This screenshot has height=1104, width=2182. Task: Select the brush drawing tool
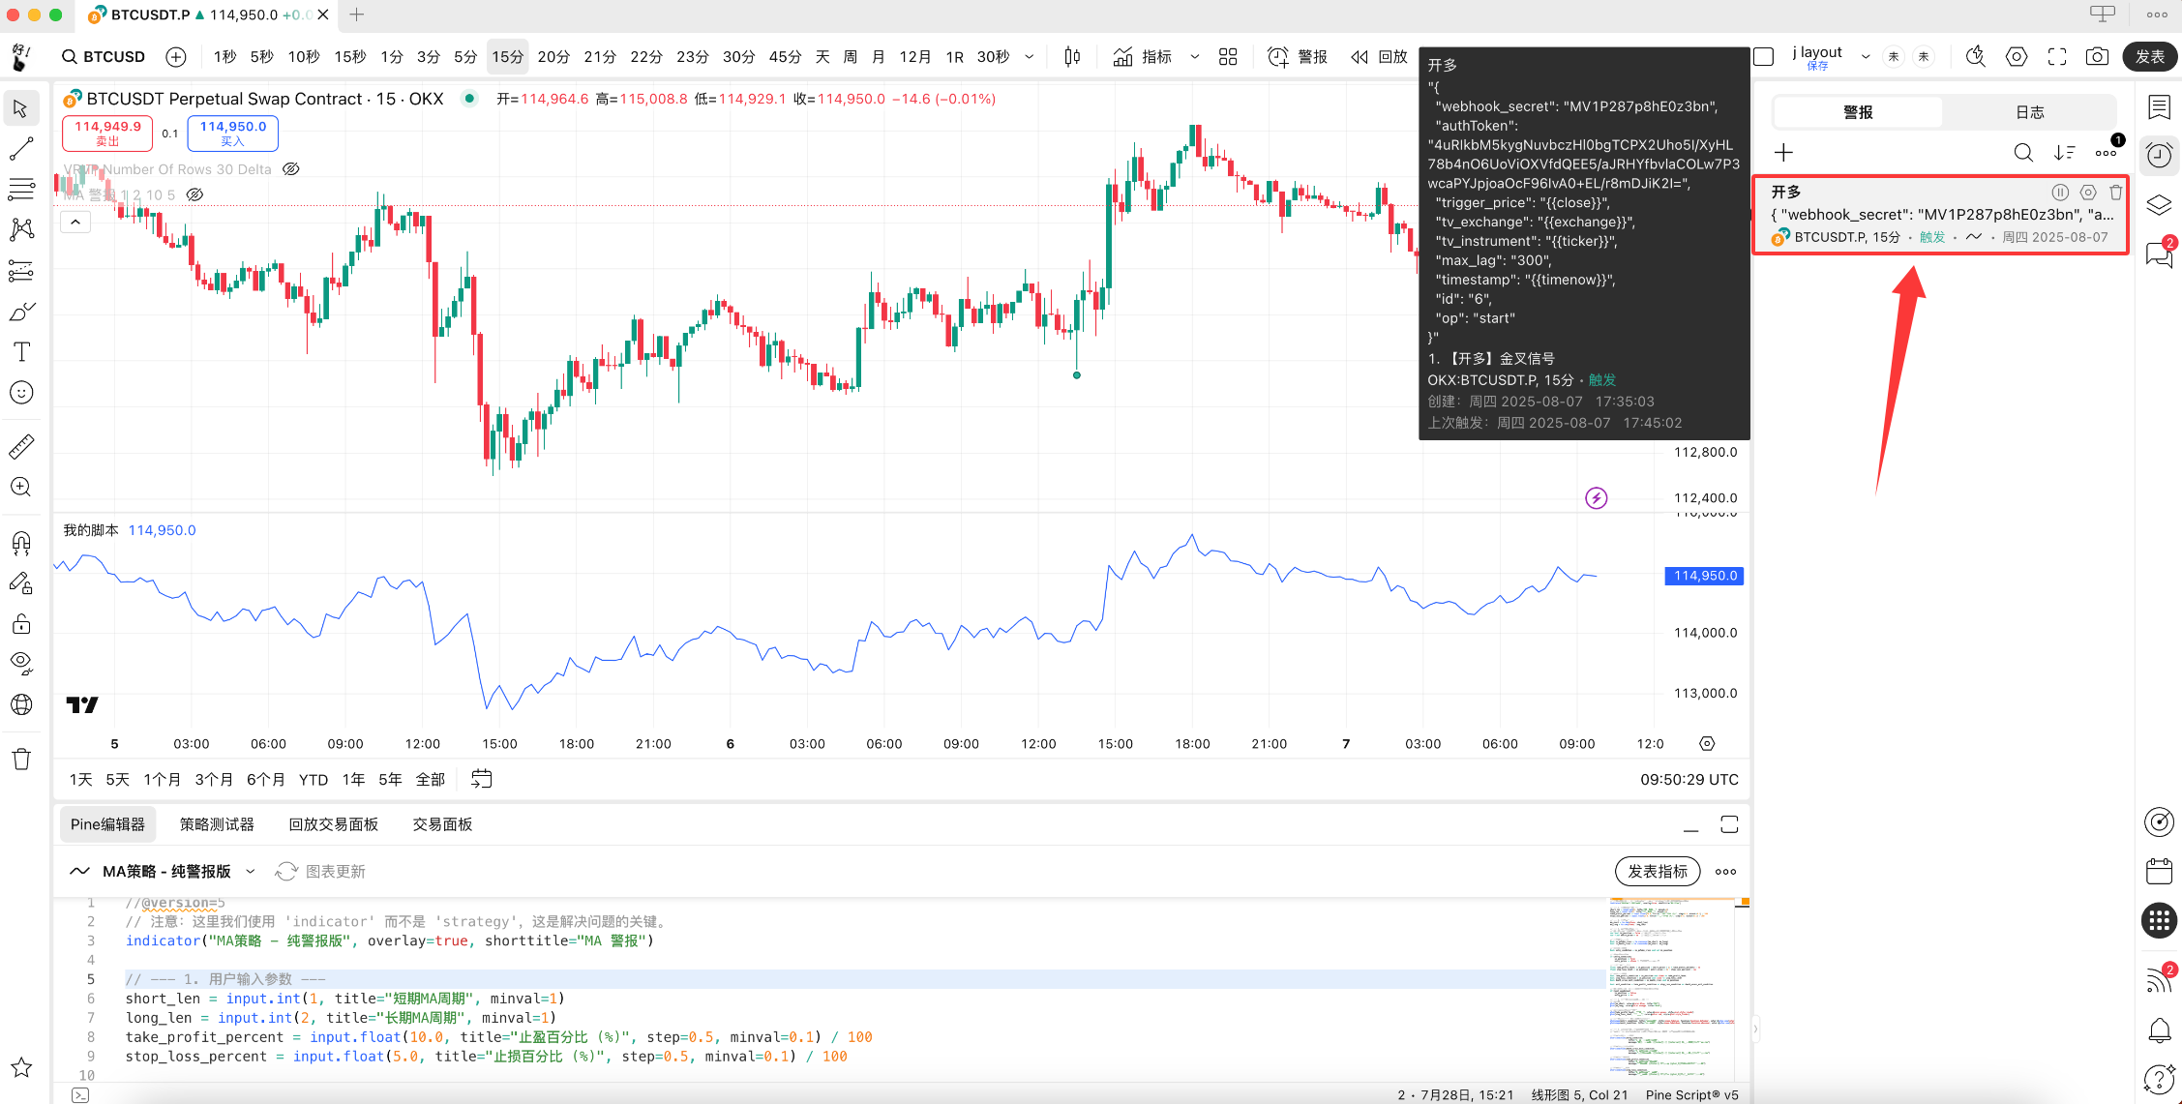[x=20, y=312]
